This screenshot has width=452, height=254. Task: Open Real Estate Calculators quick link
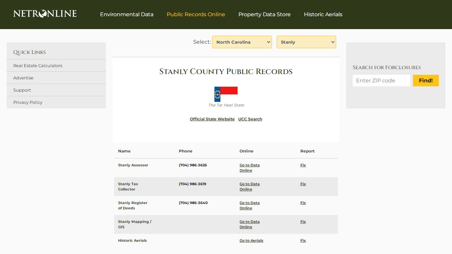coord(38,65)
